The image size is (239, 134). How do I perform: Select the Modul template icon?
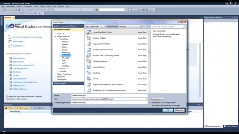(89, 79)
